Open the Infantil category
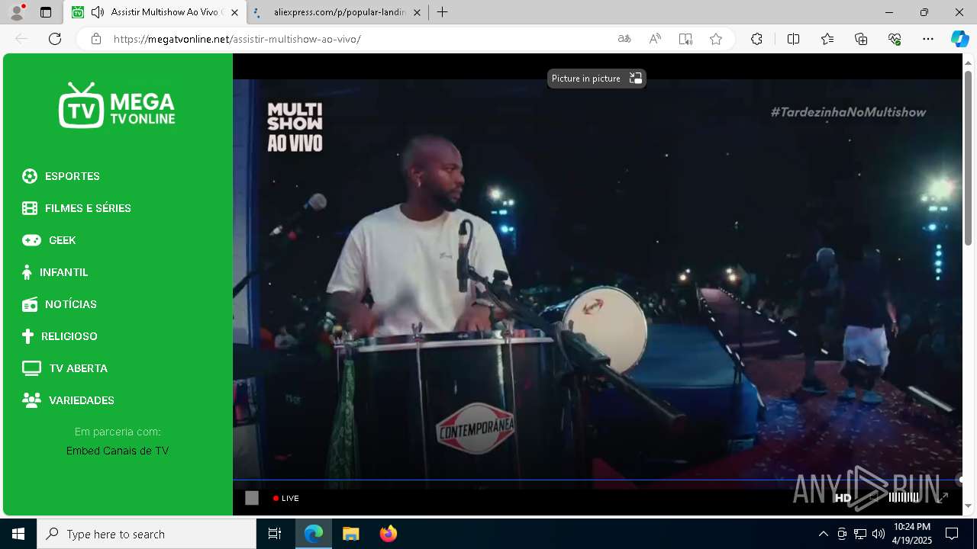The width and height of the screenshot is (977, 549). point(55,272)
